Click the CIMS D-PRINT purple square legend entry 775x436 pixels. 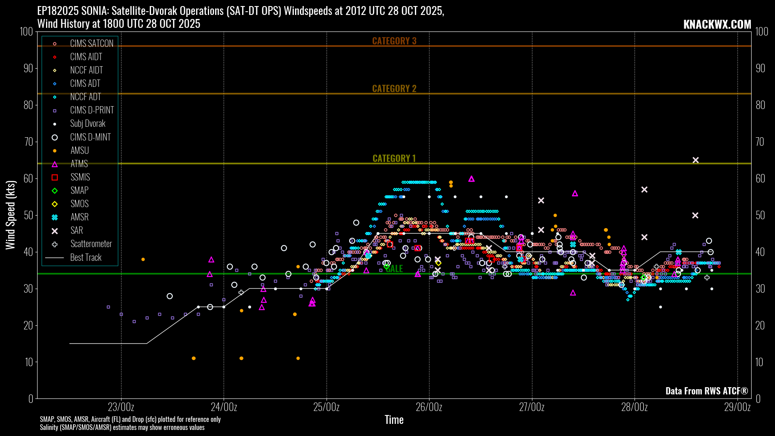point(55,111)
